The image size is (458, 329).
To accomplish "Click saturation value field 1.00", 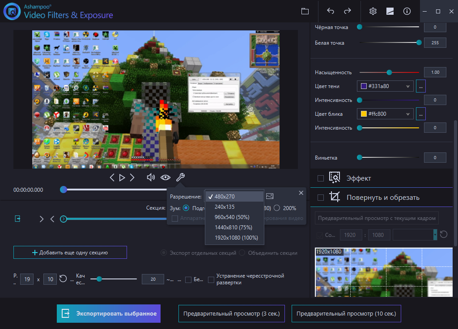I will click(x=435, y=72).
